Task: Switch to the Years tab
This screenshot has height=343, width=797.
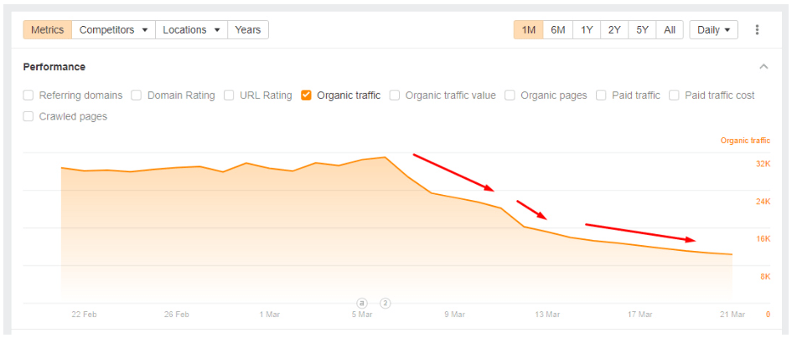Action: pyautogui.click(x=248, y=30)
